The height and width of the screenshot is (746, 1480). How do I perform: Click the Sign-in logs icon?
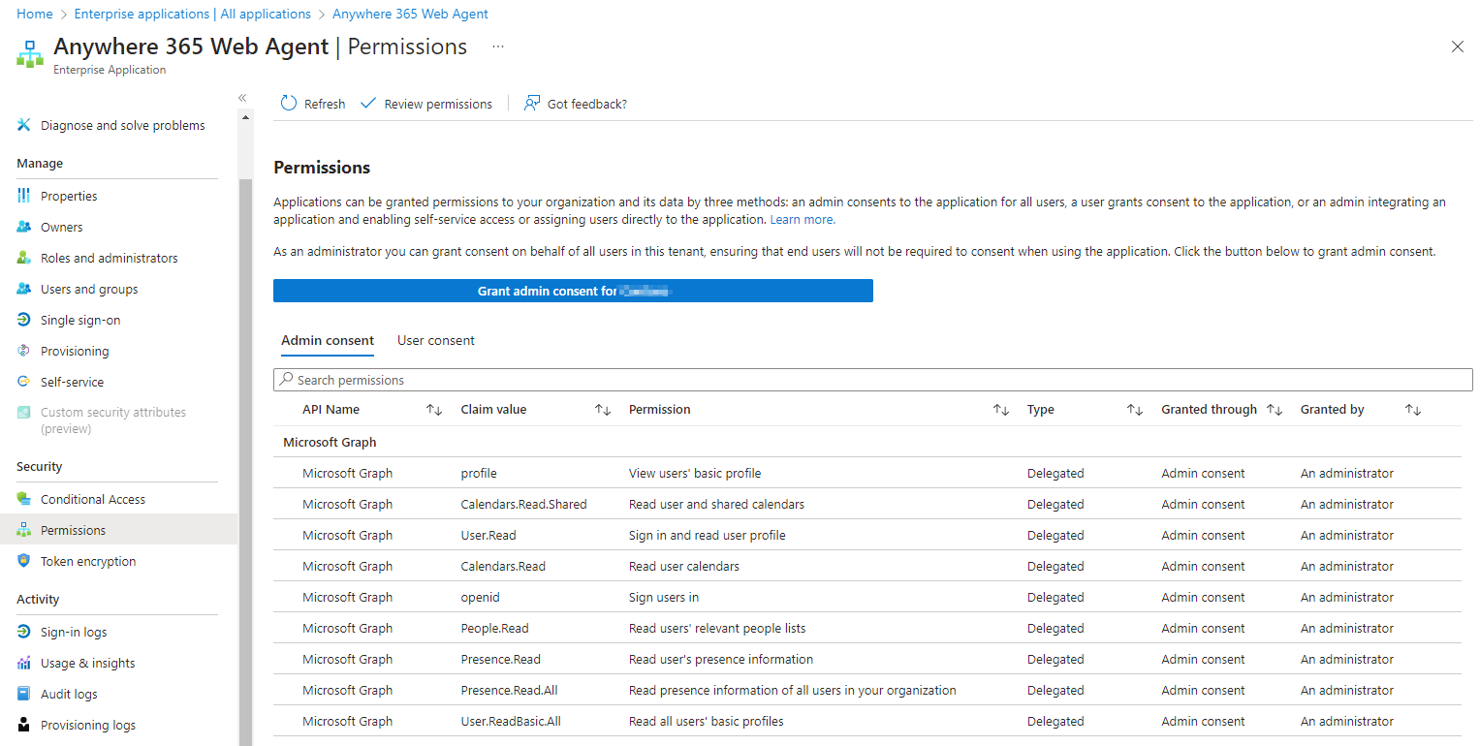click(24, 632)
